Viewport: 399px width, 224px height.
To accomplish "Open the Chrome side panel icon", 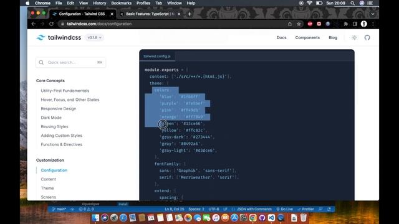I will (x=355, y=24).
